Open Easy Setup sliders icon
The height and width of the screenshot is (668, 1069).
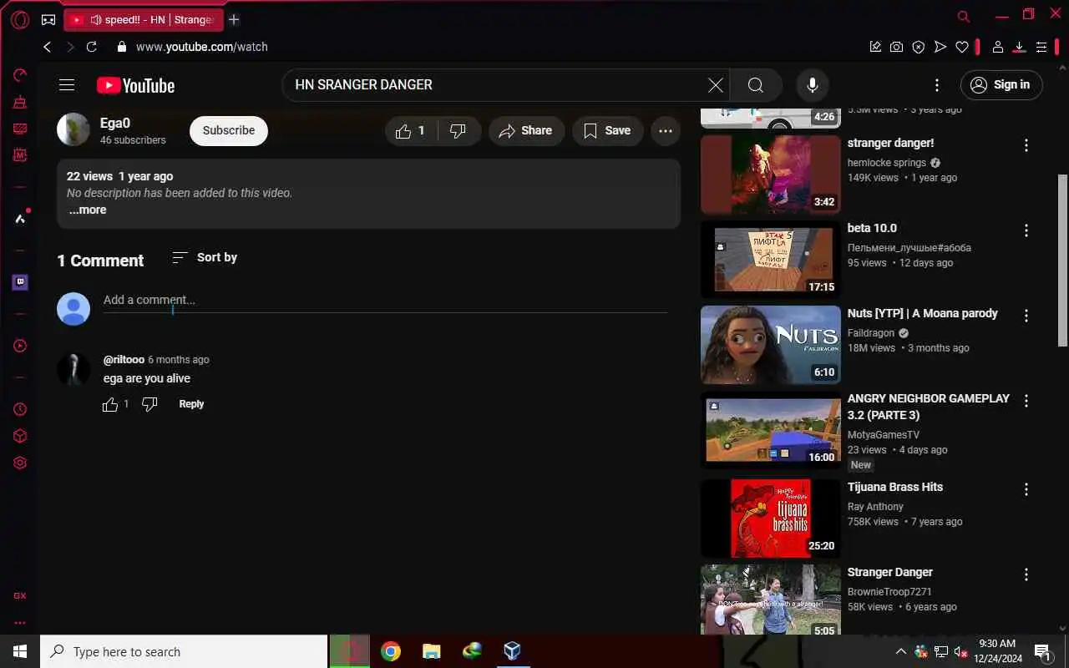(x=1041, y=47)
